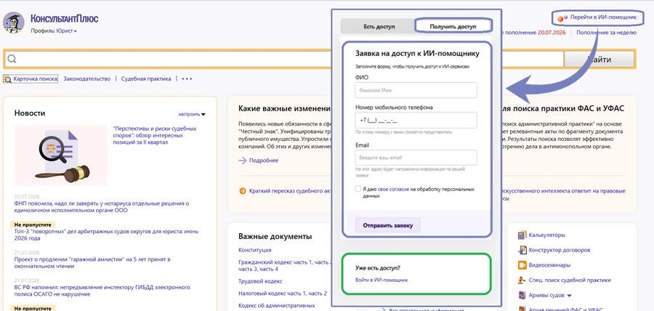
Task: Open news about ФНП and нотариус
Action: click(x=102, y=207)
